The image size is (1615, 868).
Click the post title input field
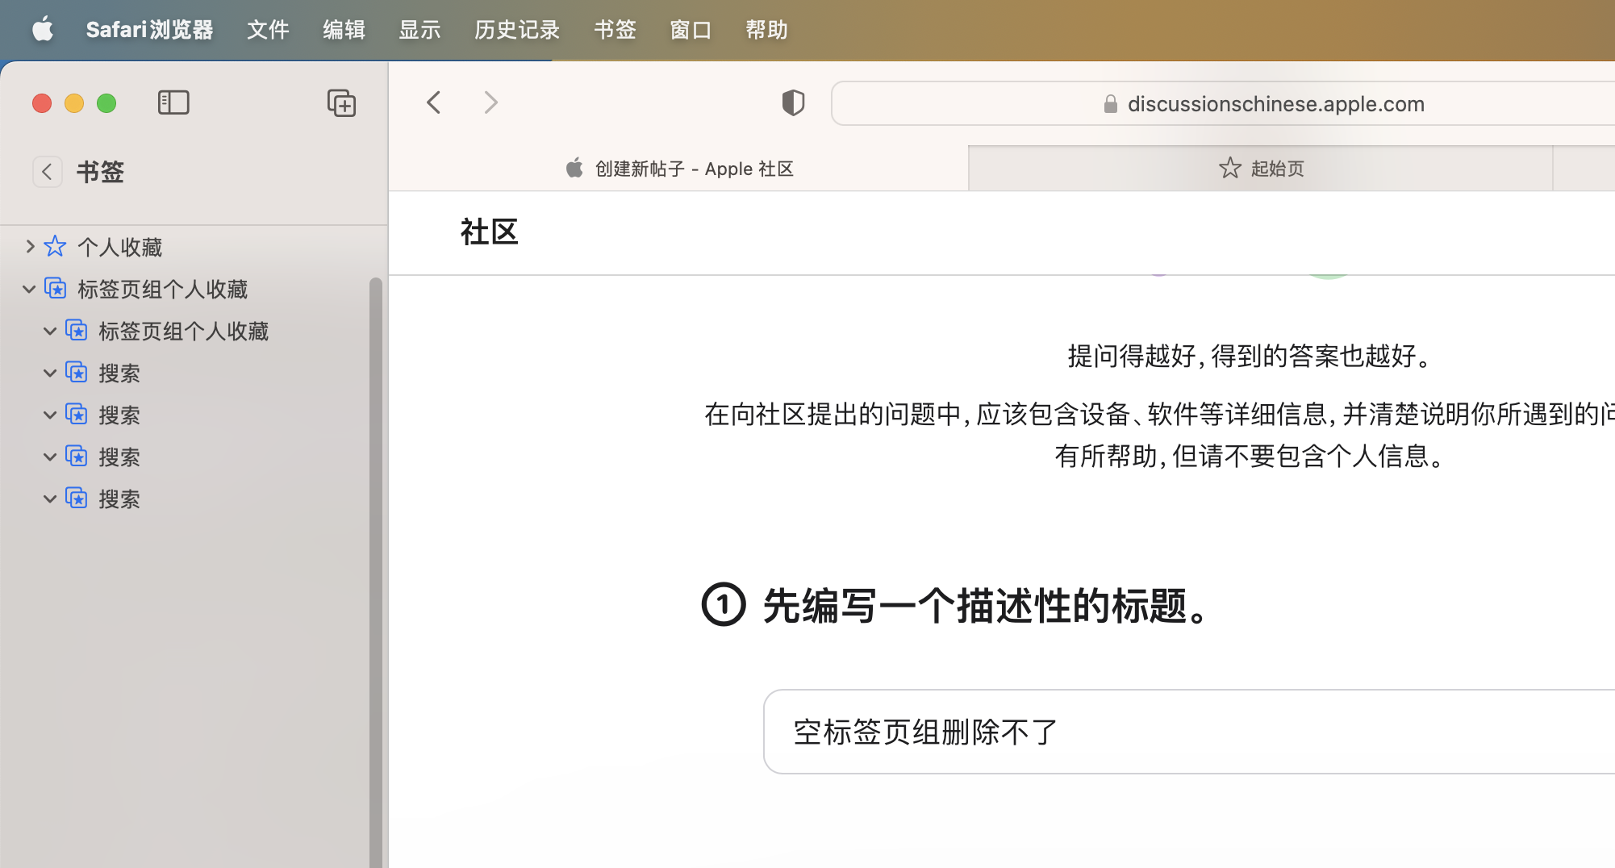[x=1186, y=732]
